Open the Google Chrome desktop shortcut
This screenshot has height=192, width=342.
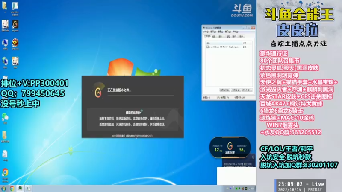(5, 175)
